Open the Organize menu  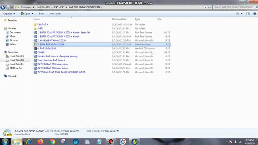click(9, 14)
